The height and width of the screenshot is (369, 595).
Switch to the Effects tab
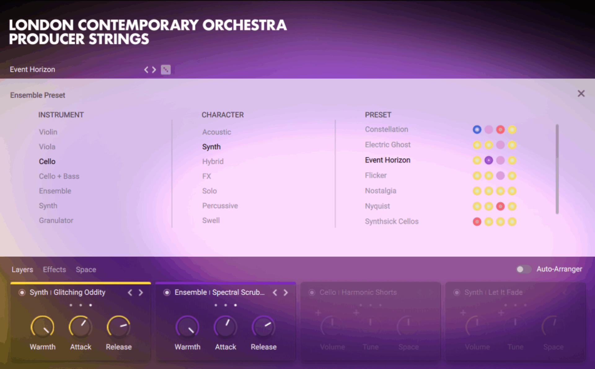pos(54,269)
